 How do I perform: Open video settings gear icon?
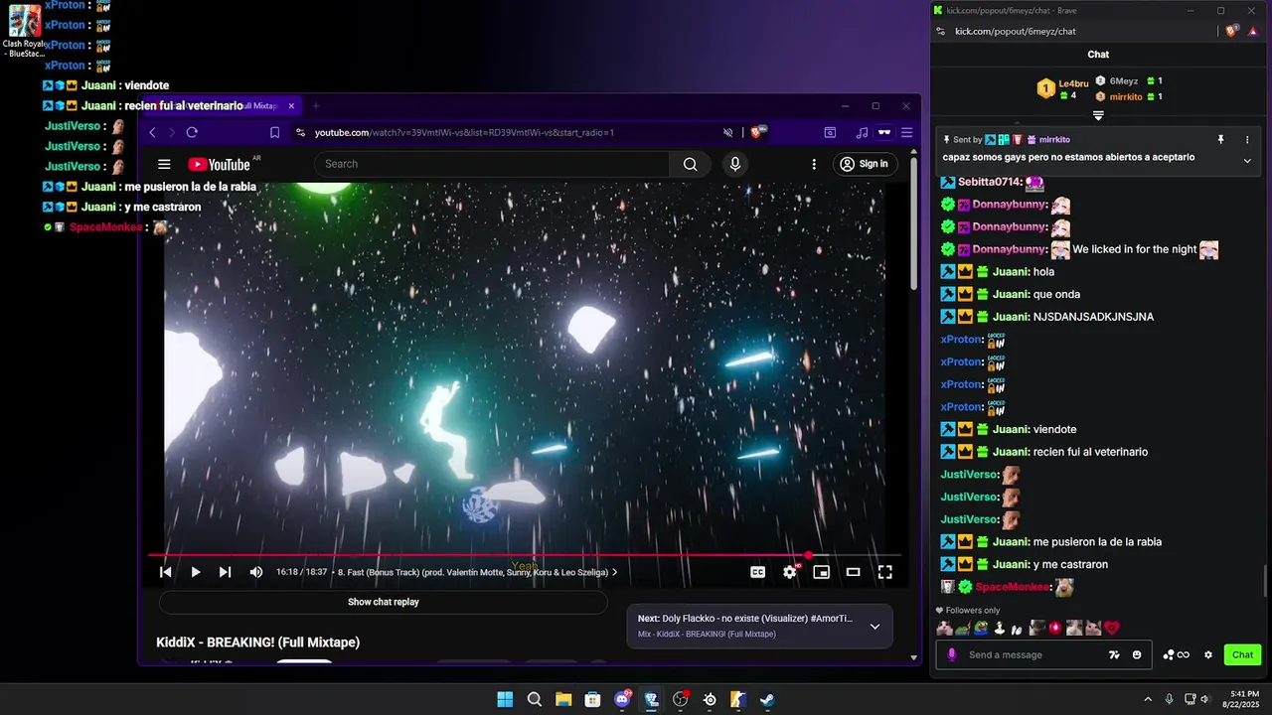click(x=790, y=572)
